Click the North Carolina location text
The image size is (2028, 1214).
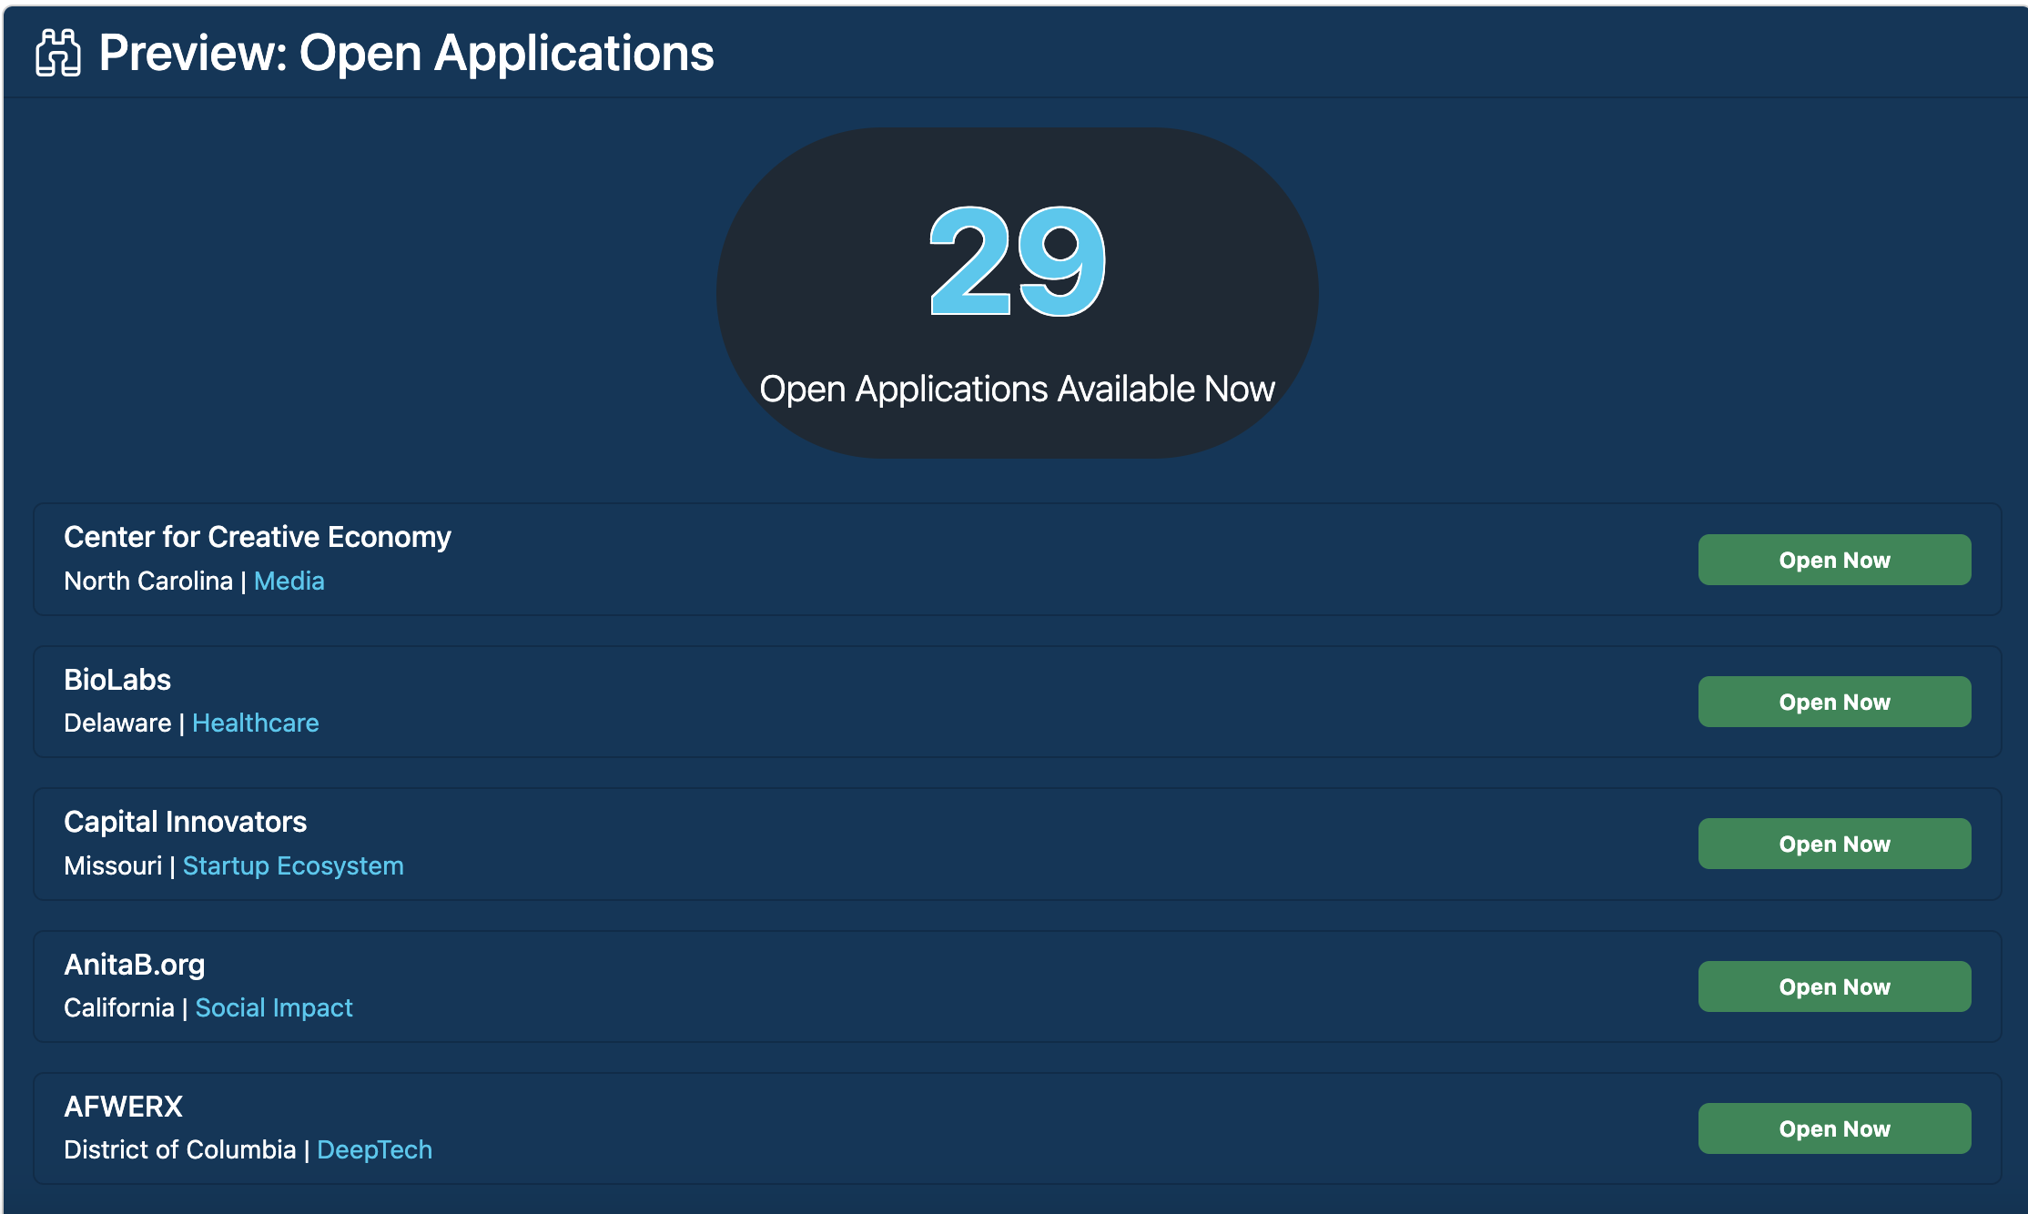(148, 581)
